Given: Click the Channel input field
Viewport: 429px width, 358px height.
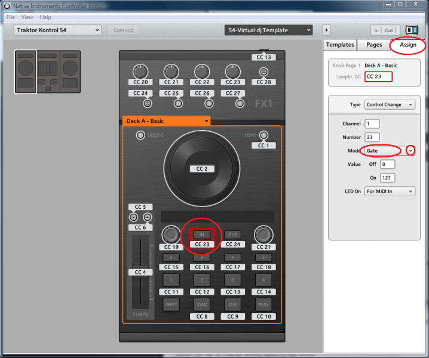Looking at the screenshot, I should [372, 124].
